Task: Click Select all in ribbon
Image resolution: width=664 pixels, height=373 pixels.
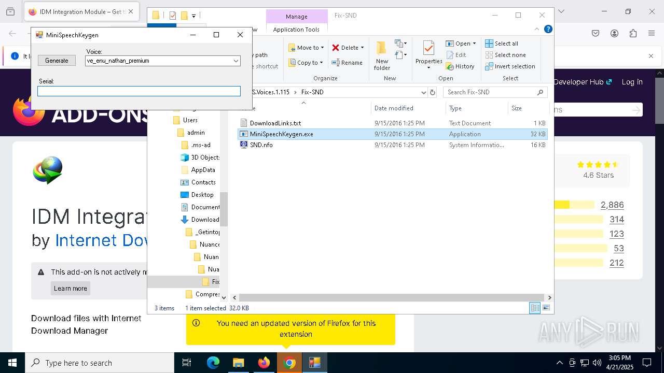Action: click(x=502, y=44)
